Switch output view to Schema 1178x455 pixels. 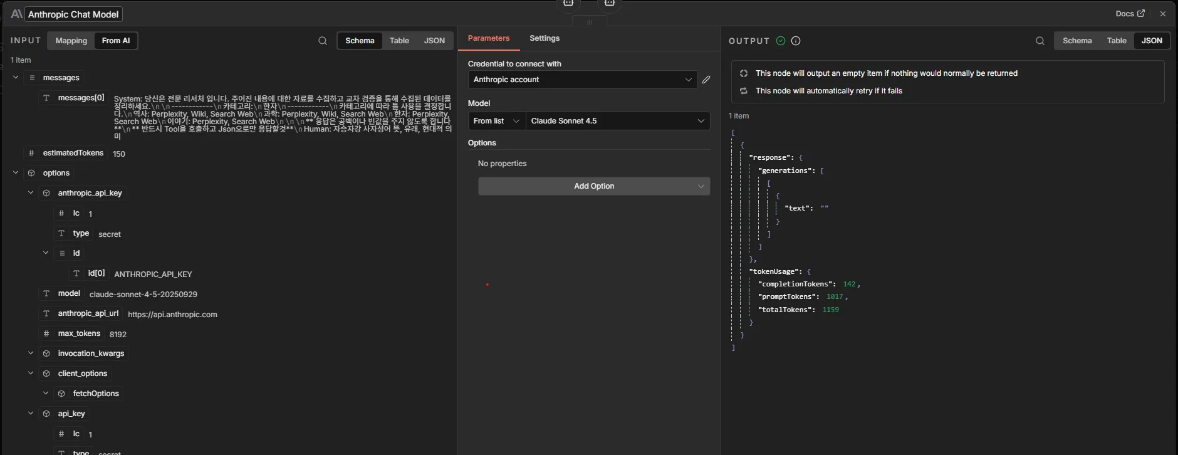[x=1077, y=41]
